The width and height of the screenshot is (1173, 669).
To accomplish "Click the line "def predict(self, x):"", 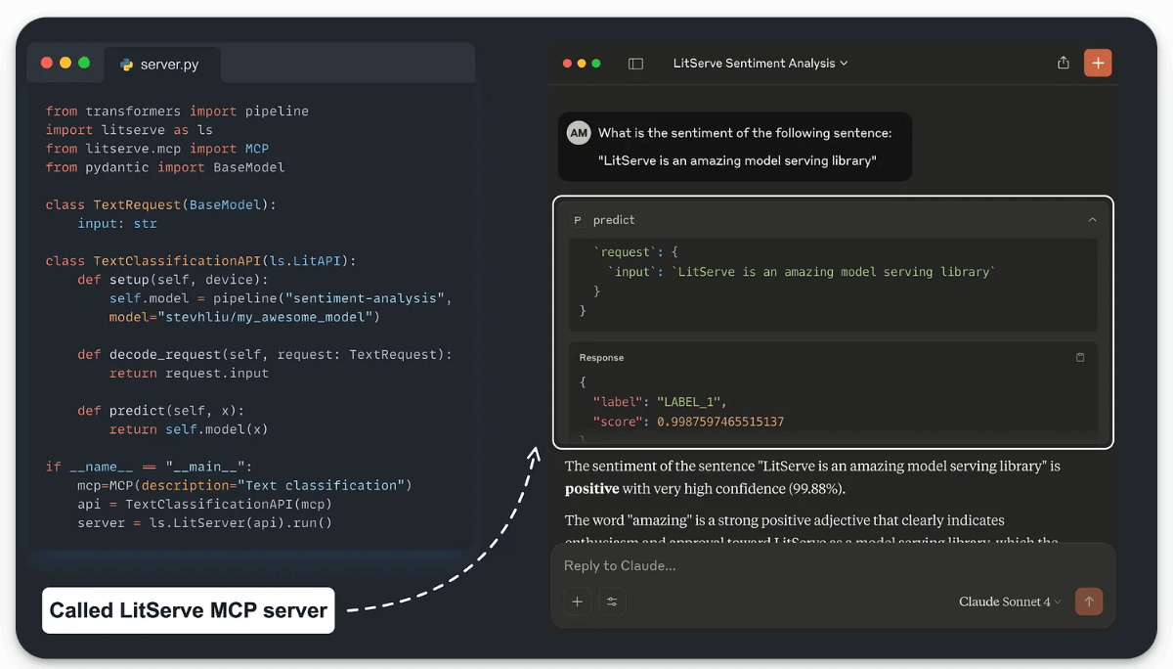I will 161,411.
